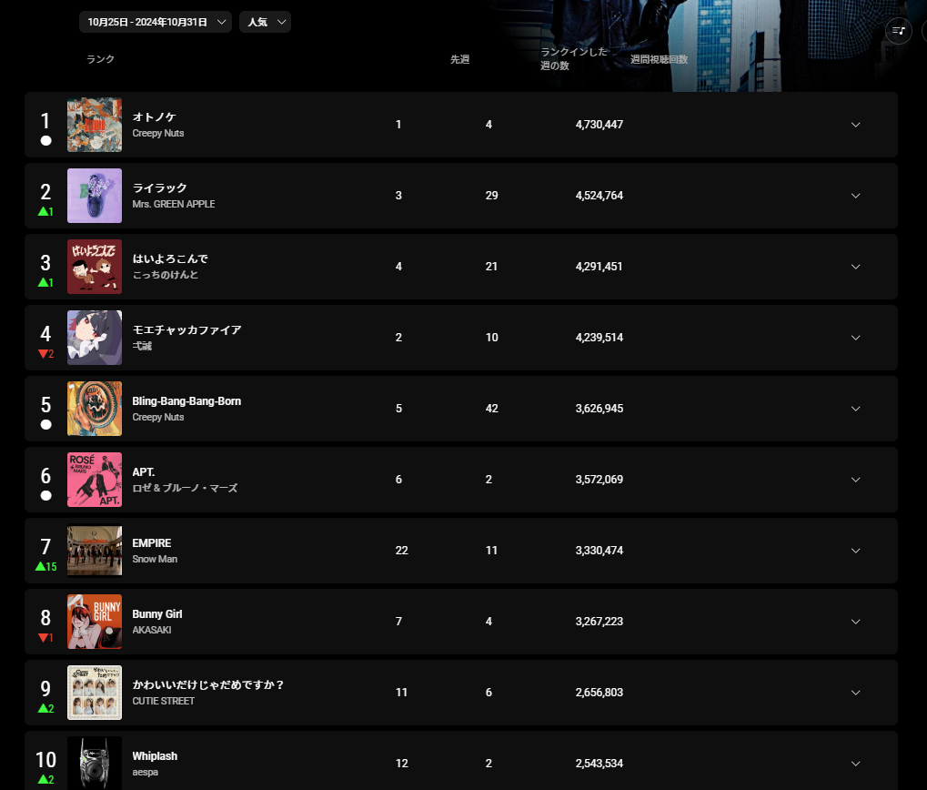Click the view count 4,291,451

(x=600, y=267)
